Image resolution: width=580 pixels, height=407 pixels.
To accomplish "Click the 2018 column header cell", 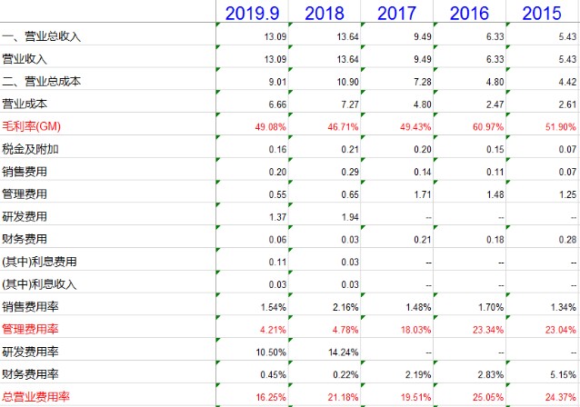I will click(325, 13).
